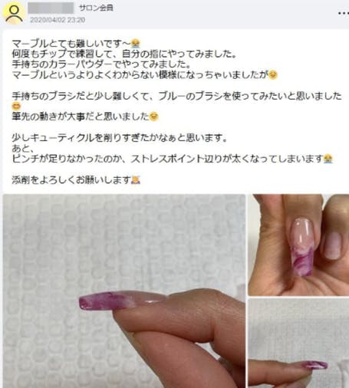Viewport: 349px width, 388px height.
Task: Click the yellow profile avatar icon
Action: [x=14, y=13]
